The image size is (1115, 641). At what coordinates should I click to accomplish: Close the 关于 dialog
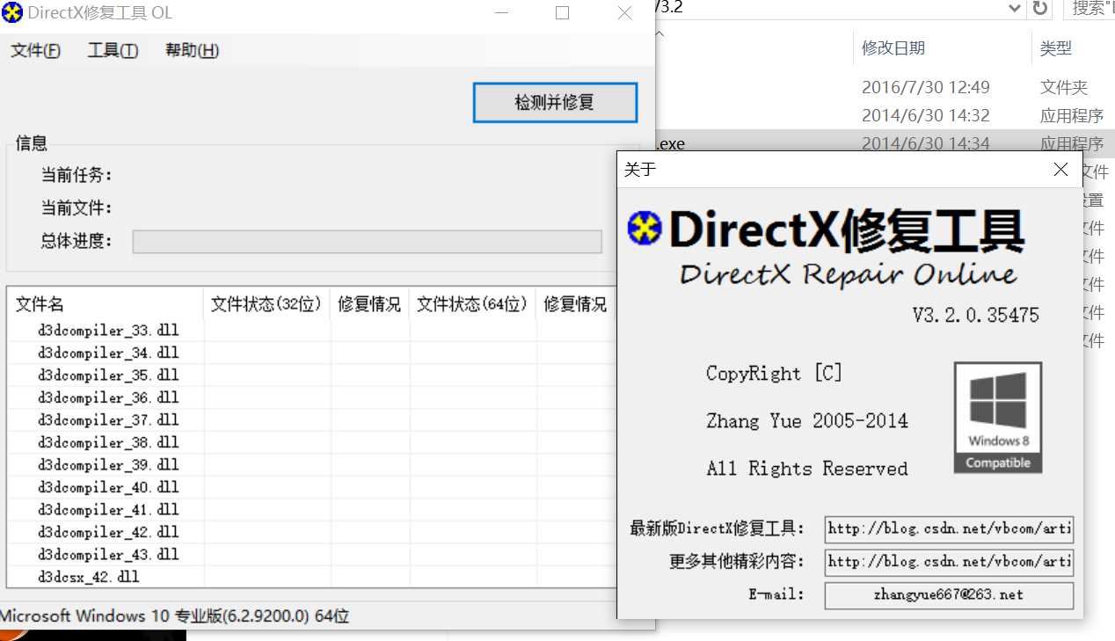1060,170
